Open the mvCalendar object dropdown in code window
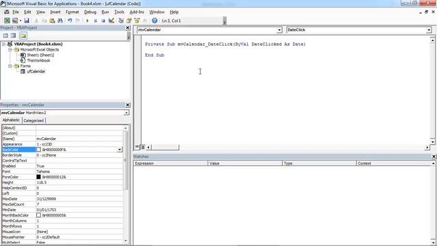The image size is (437, 246). 279,30
